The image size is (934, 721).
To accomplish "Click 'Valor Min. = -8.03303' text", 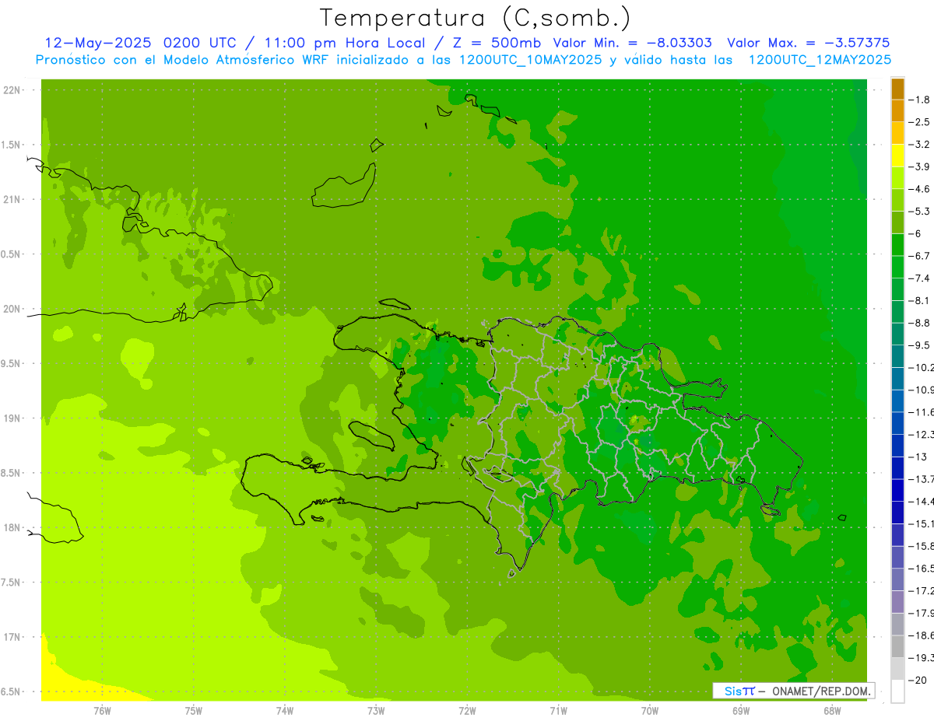I will pos(632,43).
